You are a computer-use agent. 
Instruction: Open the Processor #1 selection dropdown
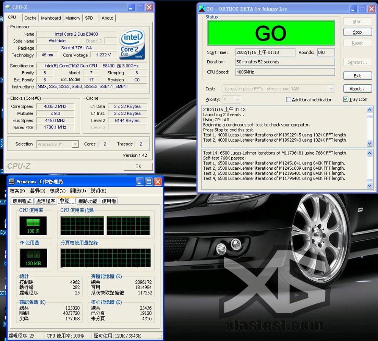(x=75, y=144)
